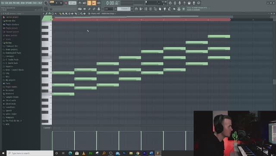Open the OPTIONS menu
Image resolution: width=276 pixels, height=156 pixels.
[x=29, y=3]
